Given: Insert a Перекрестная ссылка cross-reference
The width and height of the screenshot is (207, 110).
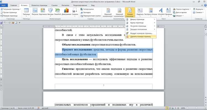Looking at the screenshot, I should tap(91, 16).
